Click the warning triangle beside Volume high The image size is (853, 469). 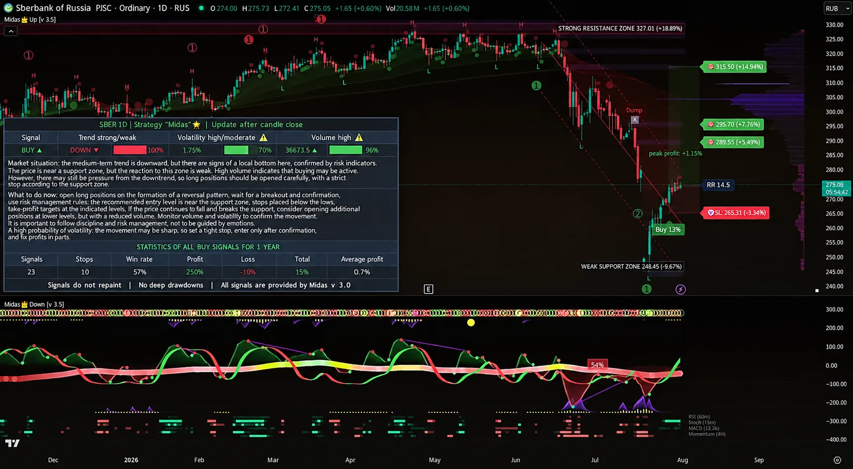[359, 137]
